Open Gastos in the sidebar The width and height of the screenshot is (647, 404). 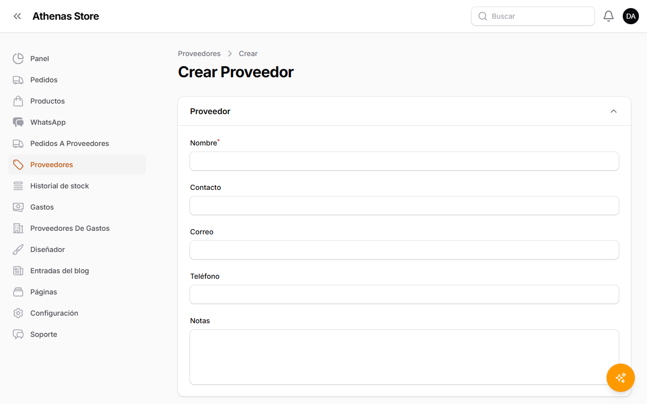77,207
